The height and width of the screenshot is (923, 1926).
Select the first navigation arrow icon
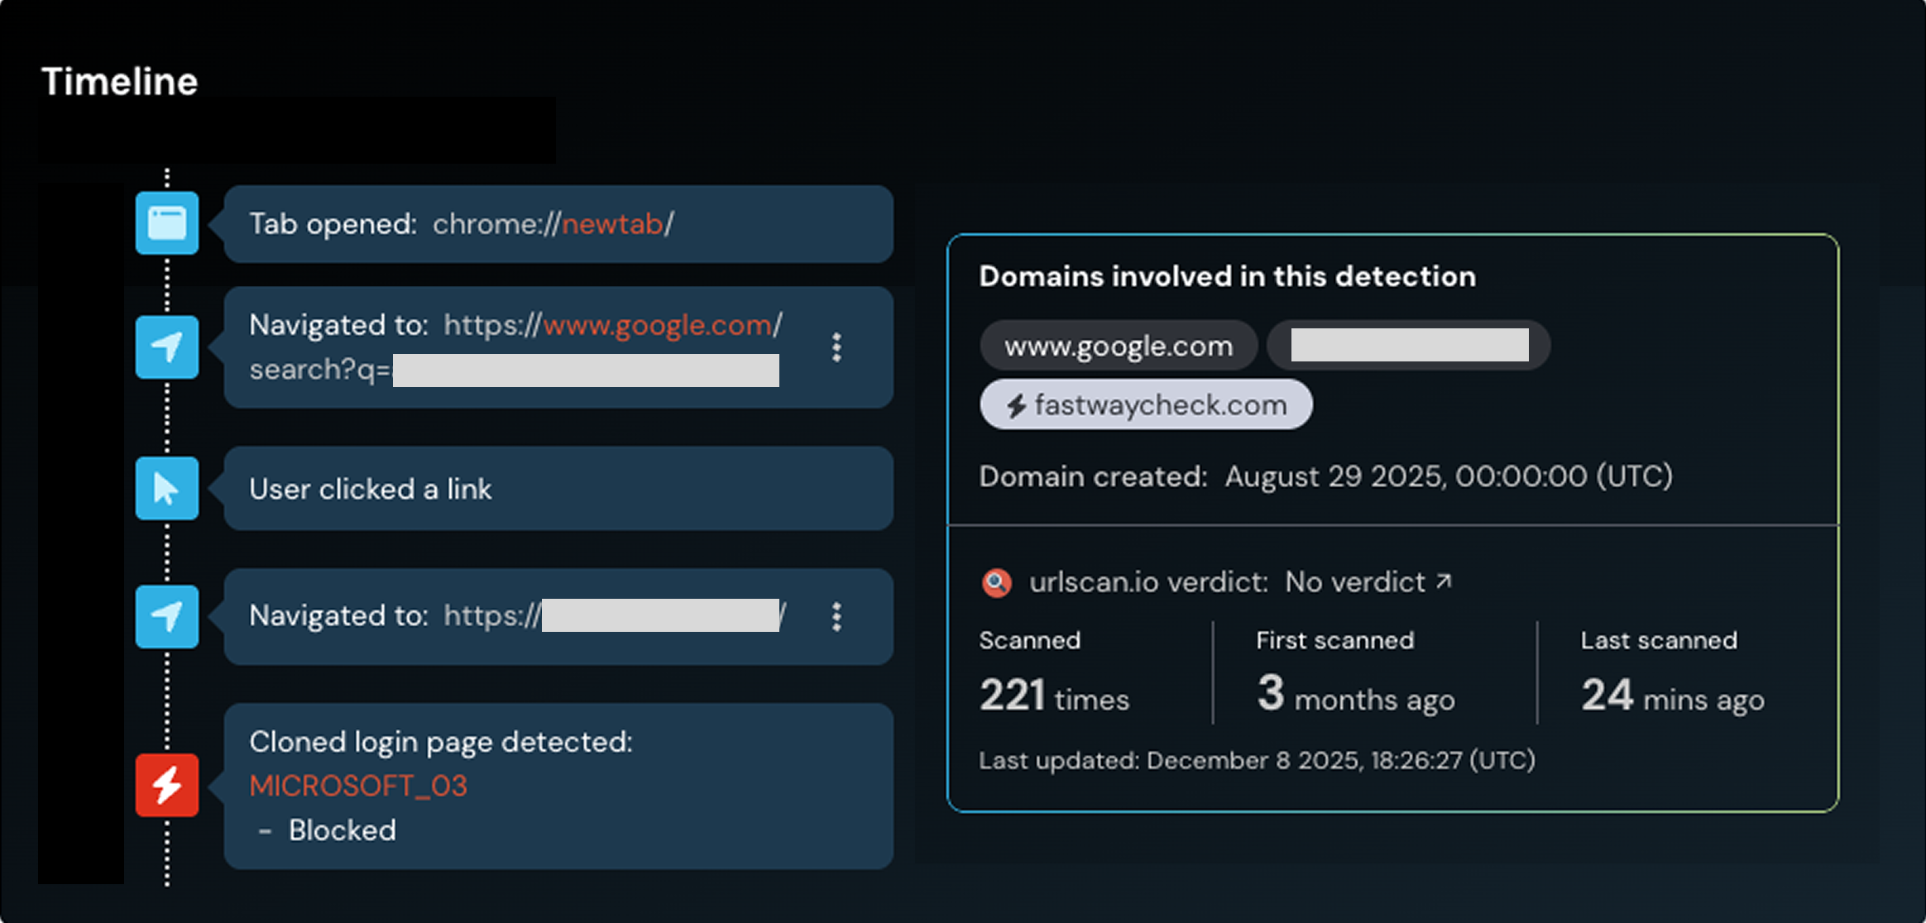166,347
